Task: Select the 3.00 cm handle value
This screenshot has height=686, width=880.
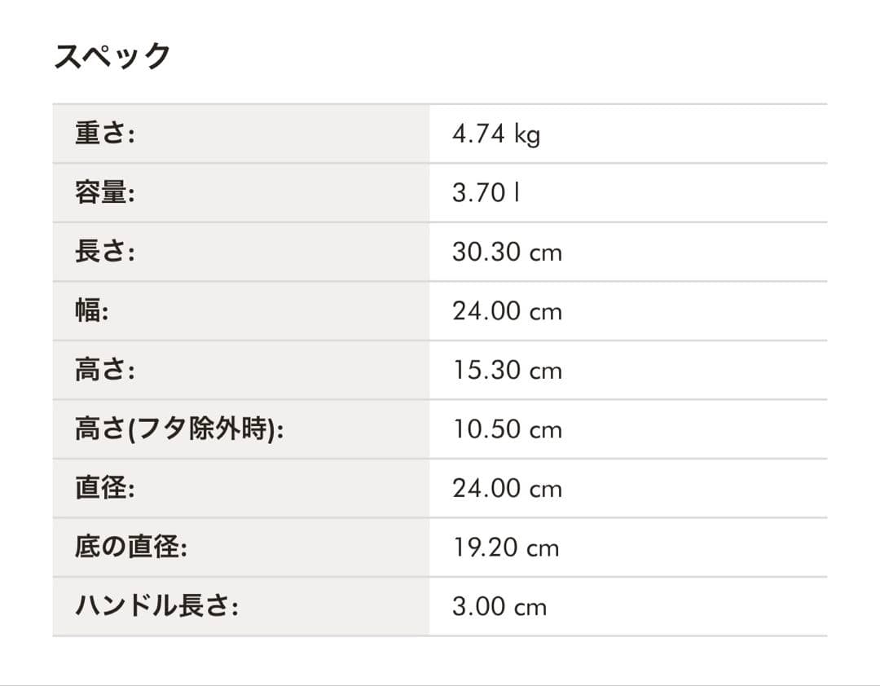Action: [x=499, y=607]
